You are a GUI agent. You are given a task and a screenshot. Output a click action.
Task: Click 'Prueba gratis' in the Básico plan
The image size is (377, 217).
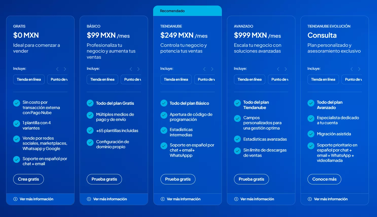(104, 179)
